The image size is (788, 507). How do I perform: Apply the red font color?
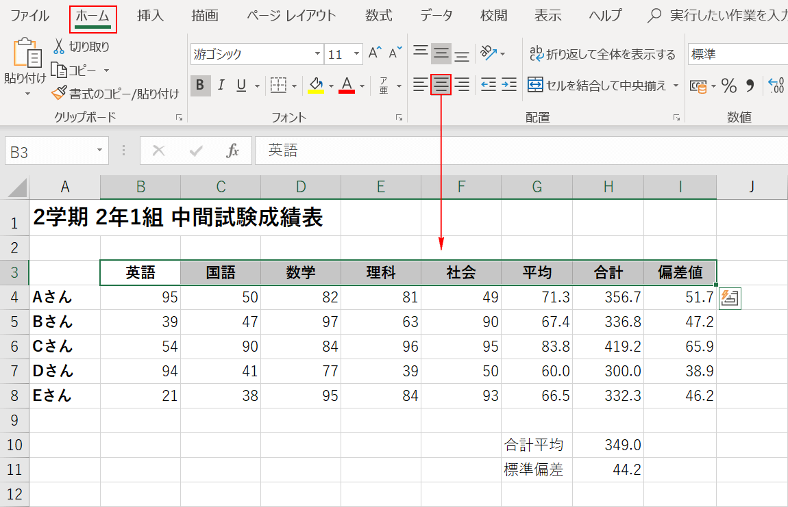point(346,85)
